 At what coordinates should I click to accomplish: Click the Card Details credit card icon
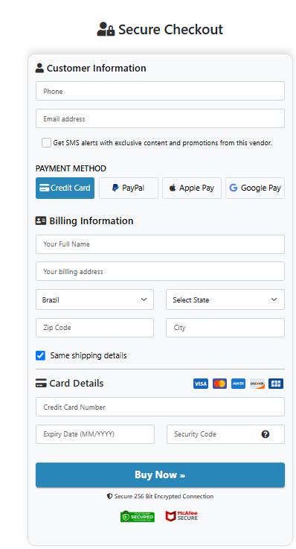pyautogui.click(x=41, y=384)
